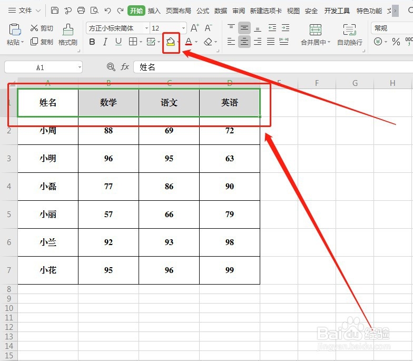The height and width of the screenshot is (361, 413).
Task: Open the 文件 file menu
Action: tap(24, 11)
